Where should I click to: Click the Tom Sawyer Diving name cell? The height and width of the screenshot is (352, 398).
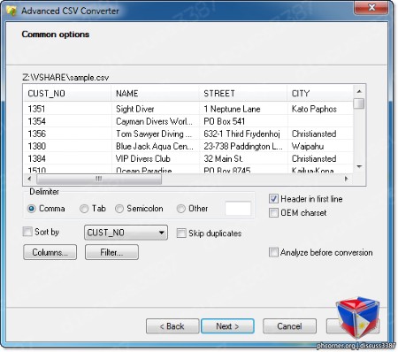(156, 134)
